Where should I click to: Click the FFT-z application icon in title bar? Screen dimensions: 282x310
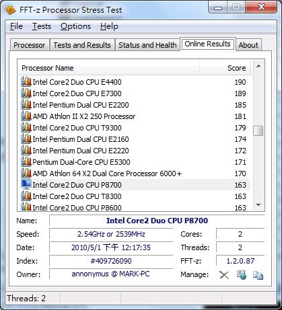point(10,10)
